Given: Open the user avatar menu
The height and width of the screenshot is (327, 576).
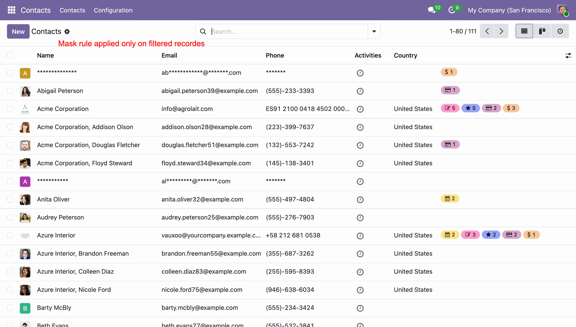Looking at the screenshot, I should (562, 10).
